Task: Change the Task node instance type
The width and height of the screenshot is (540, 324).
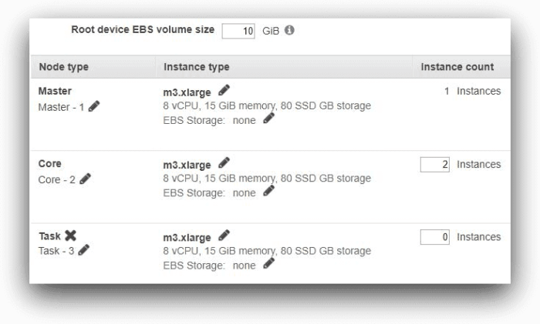Action: (224, 235)
